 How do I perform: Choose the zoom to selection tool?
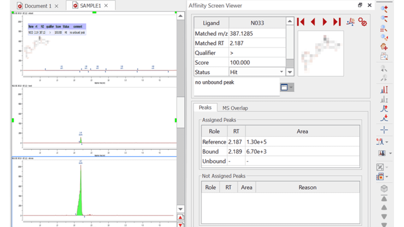pyautogui.click(x=384, y=28)
